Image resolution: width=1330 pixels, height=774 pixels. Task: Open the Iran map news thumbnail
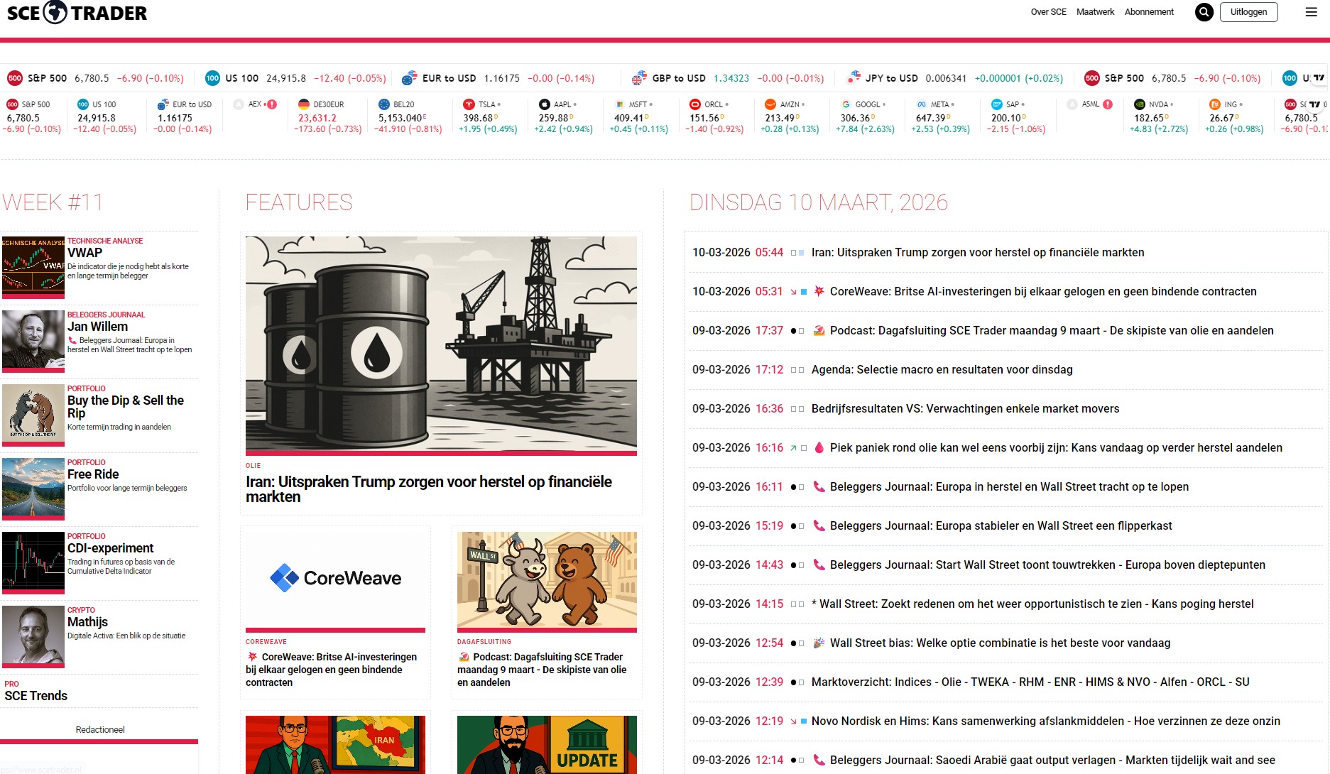coord(335,744)
